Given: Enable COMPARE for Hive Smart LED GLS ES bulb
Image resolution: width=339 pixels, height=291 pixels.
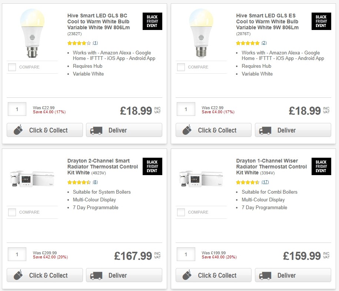Looking at the screenshot, I should click(x=180, y=67).
